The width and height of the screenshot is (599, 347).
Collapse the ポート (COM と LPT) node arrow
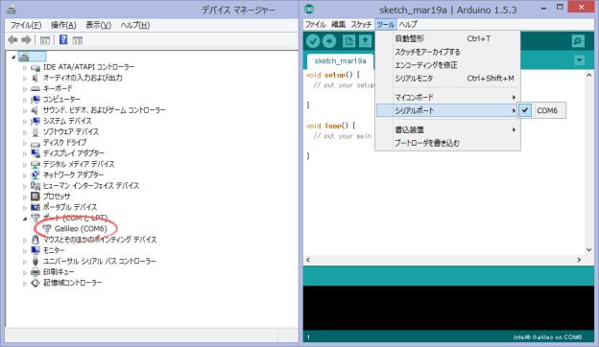point(25,219)
